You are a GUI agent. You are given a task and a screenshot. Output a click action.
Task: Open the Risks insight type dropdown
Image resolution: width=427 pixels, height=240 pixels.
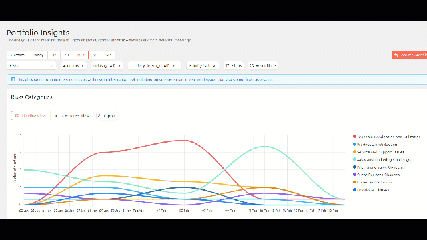[x=31, y=65]
